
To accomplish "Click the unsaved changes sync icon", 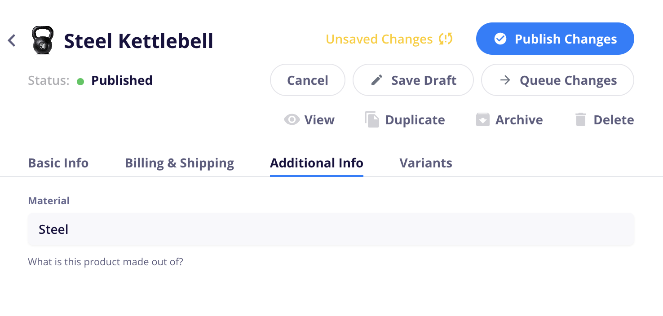I will click(x=446, y=39).
